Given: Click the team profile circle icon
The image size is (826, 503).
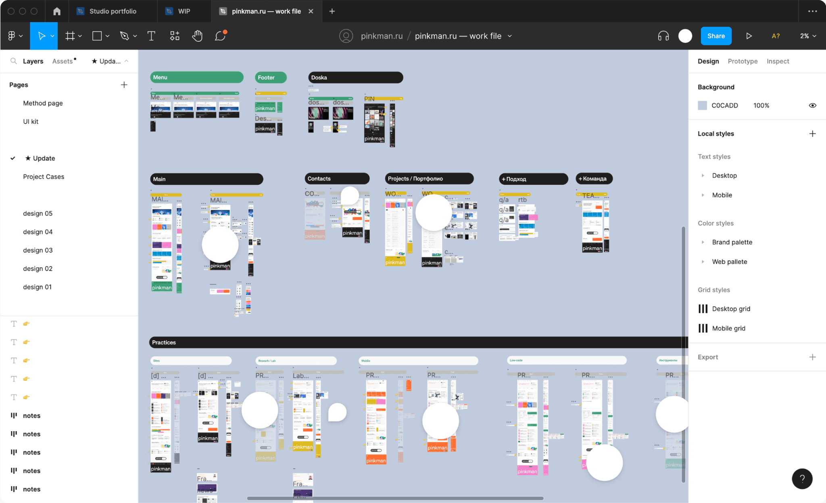Looking at the screenshot, I should [x=346, y=36].
